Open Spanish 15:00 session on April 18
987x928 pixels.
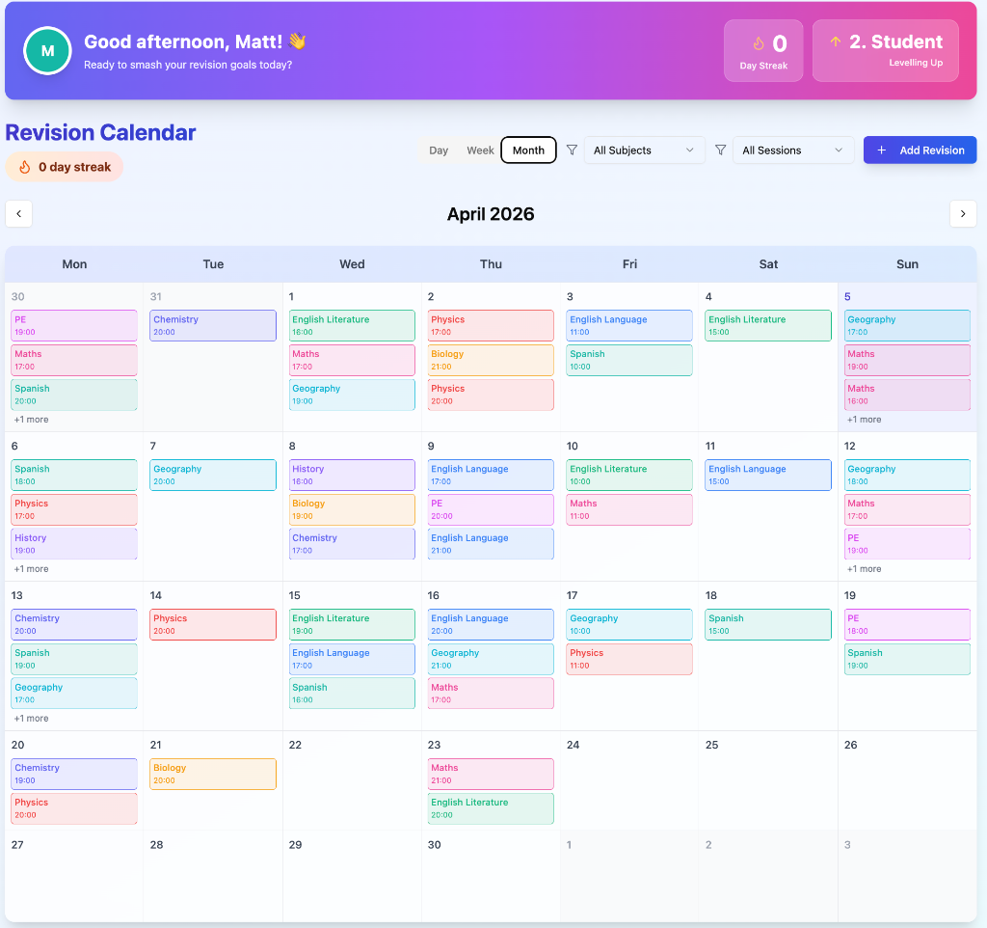point(768,624)
